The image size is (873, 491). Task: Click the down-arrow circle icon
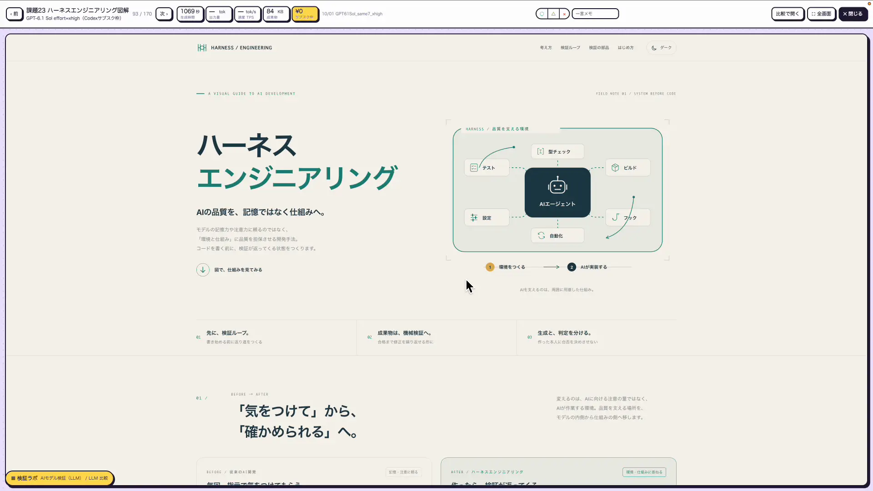click(x=203, y=270)
